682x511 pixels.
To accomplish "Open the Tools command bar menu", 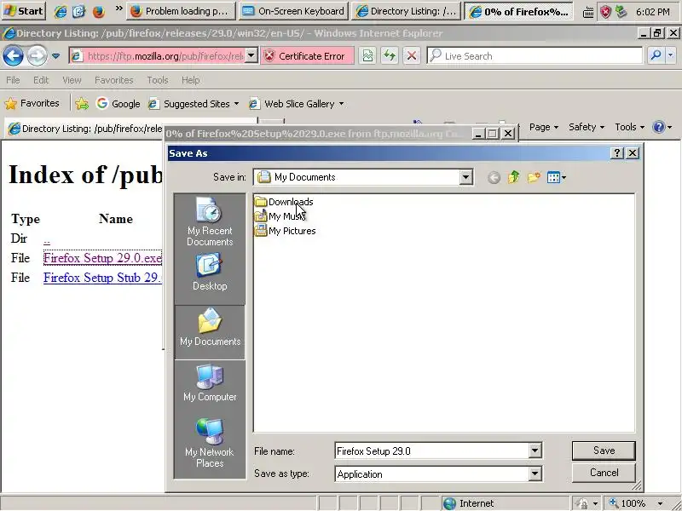I will [629, 127].
